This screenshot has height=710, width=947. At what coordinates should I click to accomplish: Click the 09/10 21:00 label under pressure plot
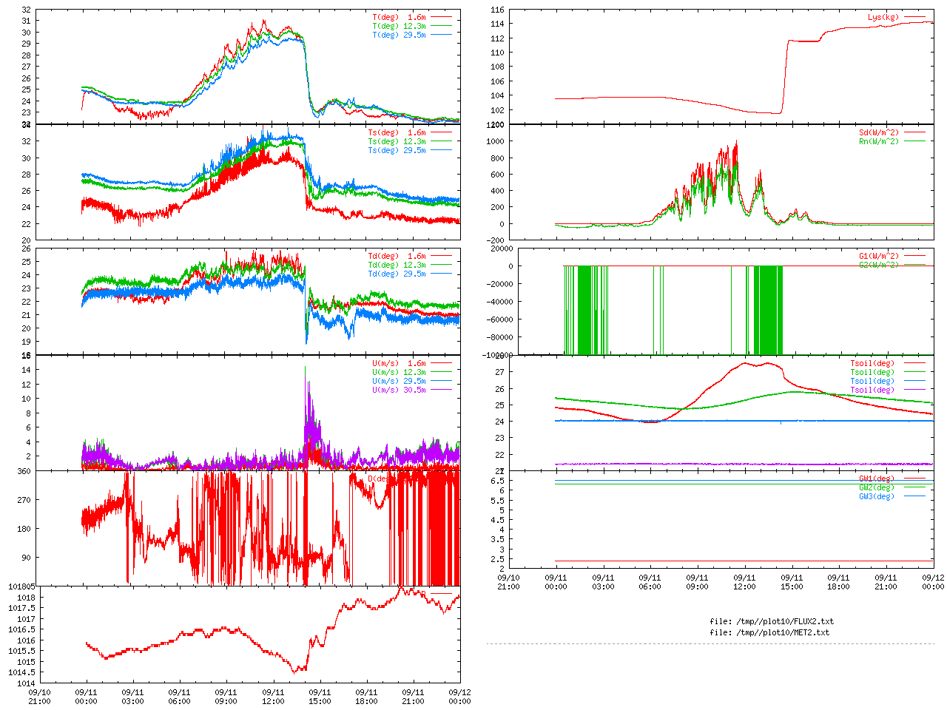pos(39,697)
